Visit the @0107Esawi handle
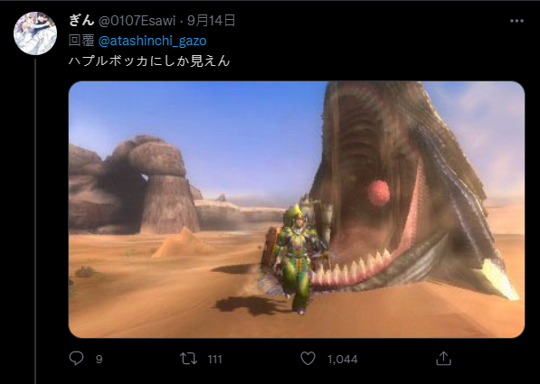This screenshot has width=540, height=384. [137, 21]
